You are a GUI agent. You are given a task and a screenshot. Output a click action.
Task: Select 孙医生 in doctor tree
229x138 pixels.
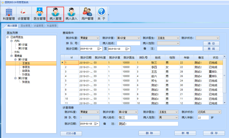pyautogui.click(x=26, y=74)
